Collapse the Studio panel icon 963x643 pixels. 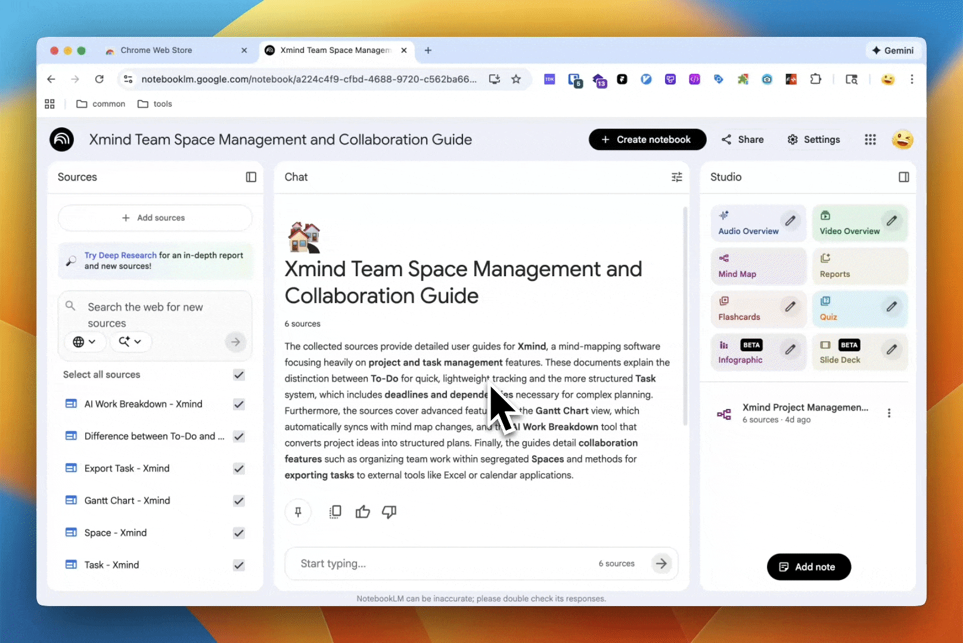[903, 177]
